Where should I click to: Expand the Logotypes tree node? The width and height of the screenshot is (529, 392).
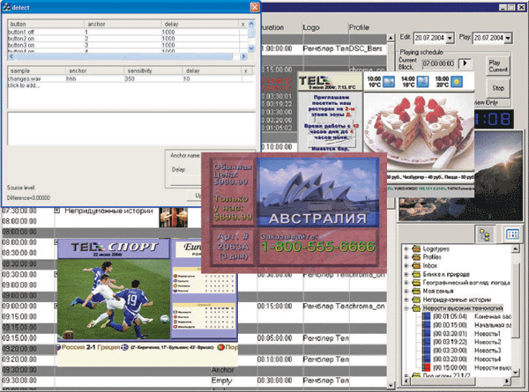[x=406, y=248]
